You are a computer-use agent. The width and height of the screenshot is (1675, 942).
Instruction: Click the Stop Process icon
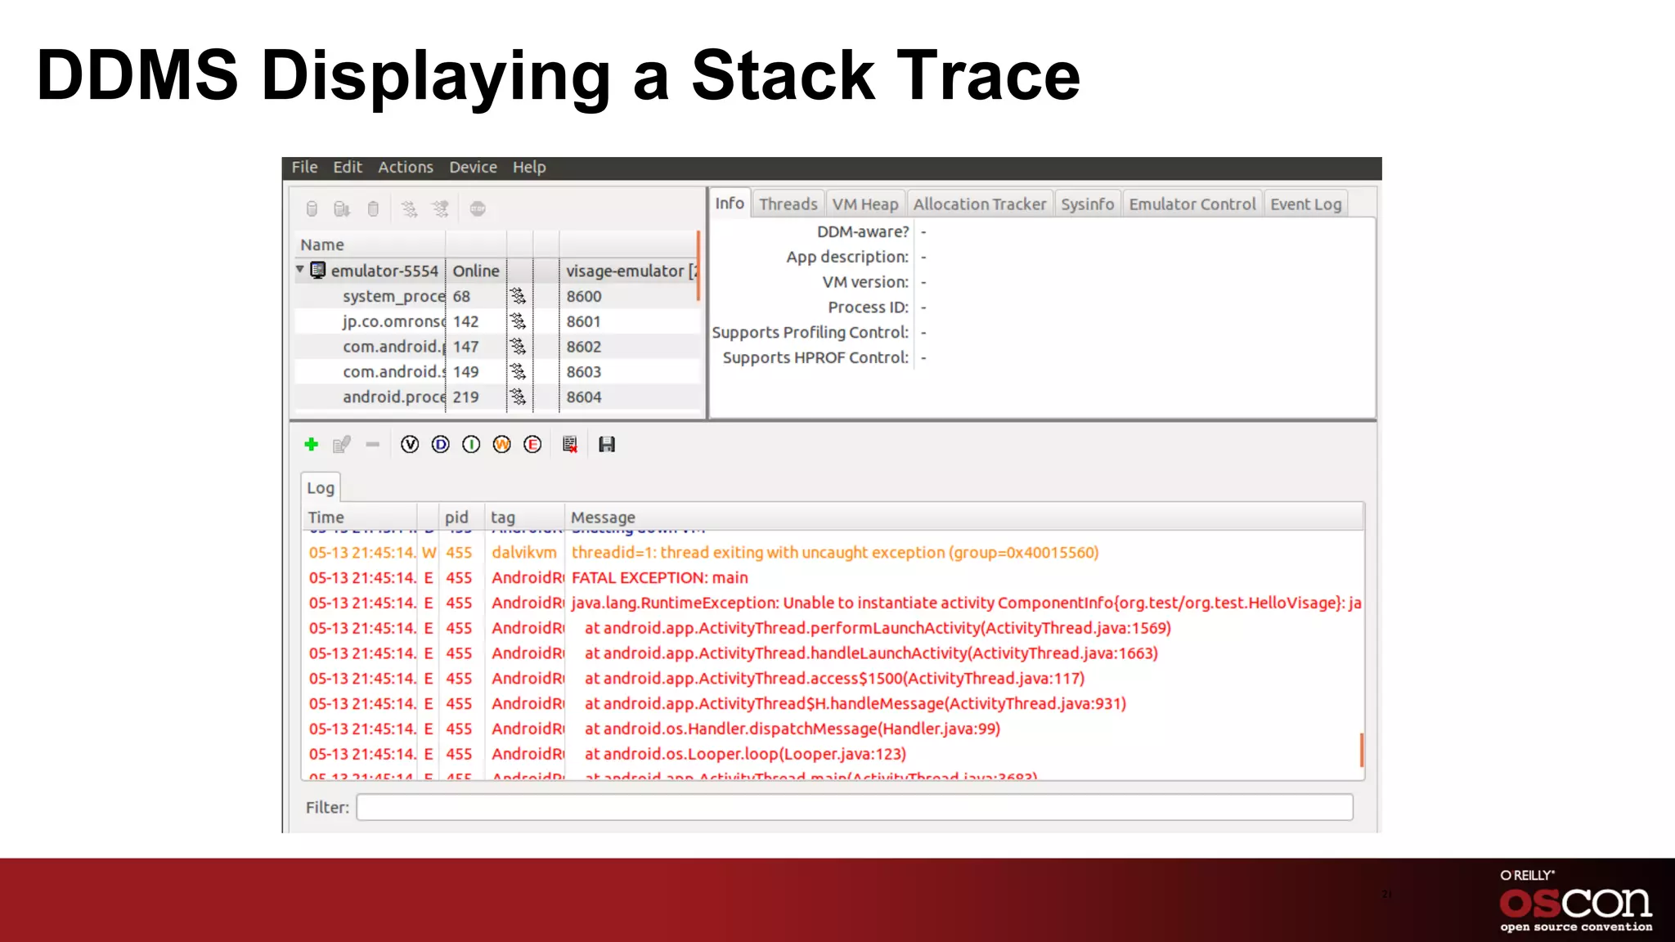coord(478,209)
